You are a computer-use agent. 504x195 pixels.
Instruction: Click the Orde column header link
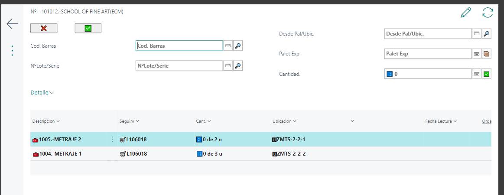coord(486,121)
